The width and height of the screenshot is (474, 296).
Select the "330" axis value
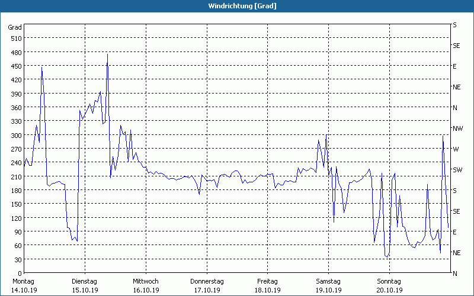point(16,121)
